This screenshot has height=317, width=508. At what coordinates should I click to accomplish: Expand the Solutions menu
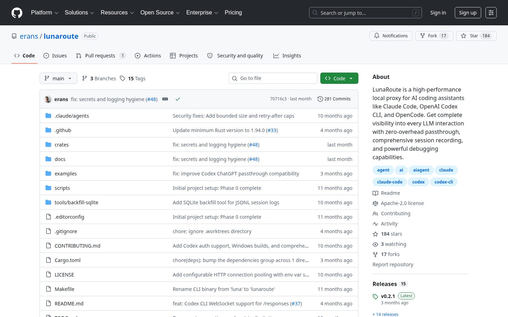(x=79, y=13)
